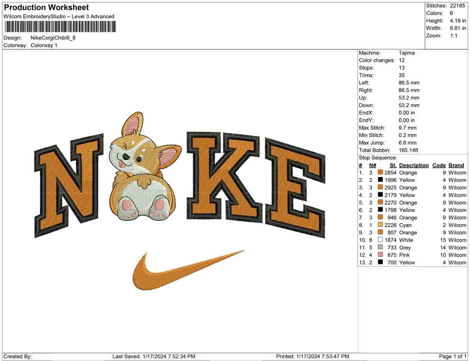470x361 pixels.
Task: Click the design name NikeCorgiChibi6_8
Action: (x=53, y=38)
